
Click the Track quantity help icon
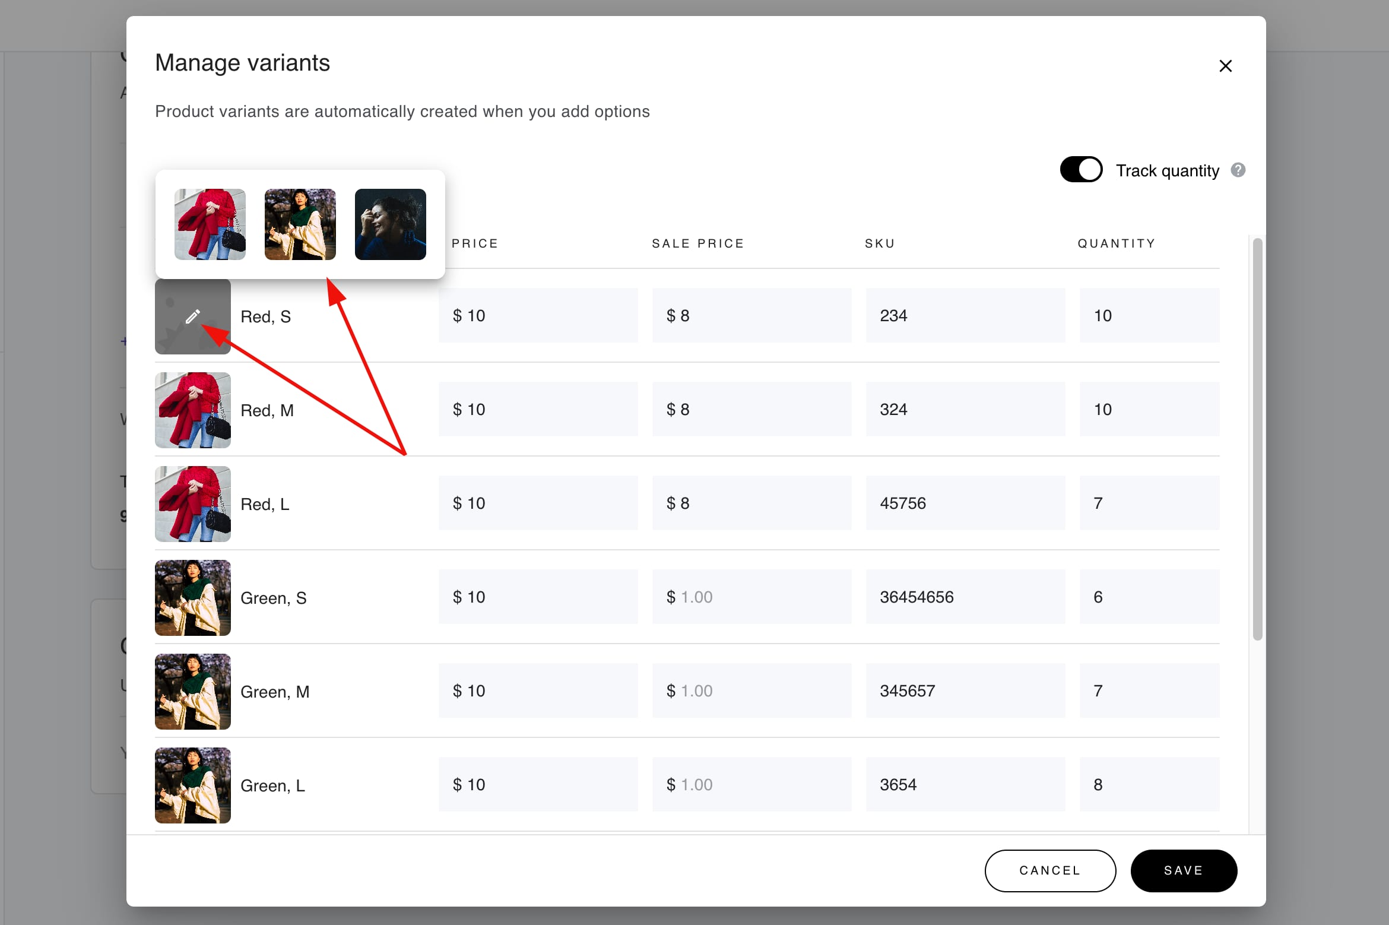(1238, 170)
